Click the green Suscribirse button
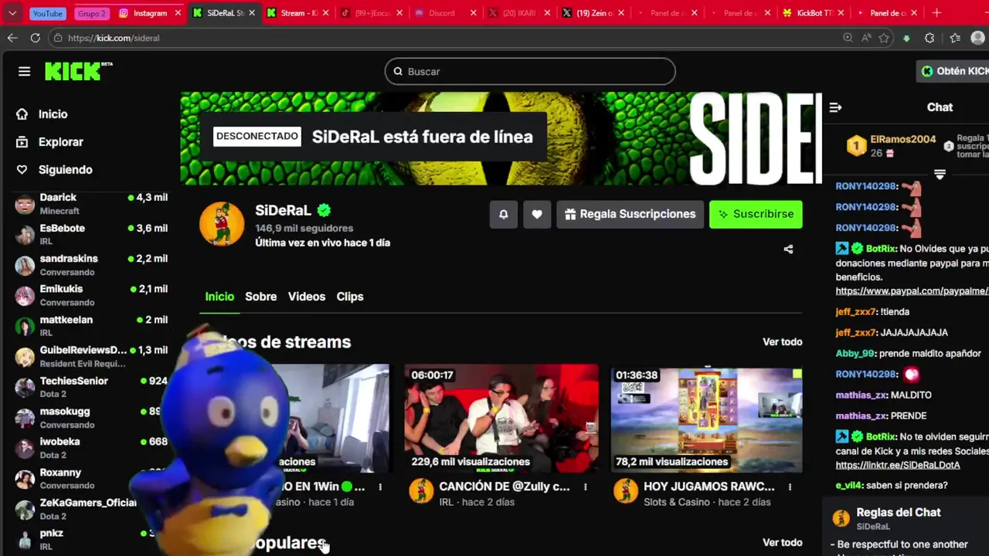Screen dimensions: 989x556 click(756, 214)
